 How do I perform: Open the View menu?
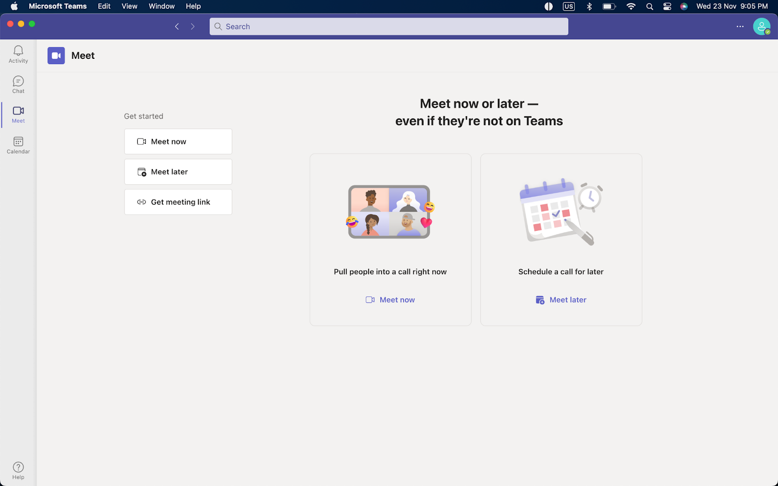[129, 6]
